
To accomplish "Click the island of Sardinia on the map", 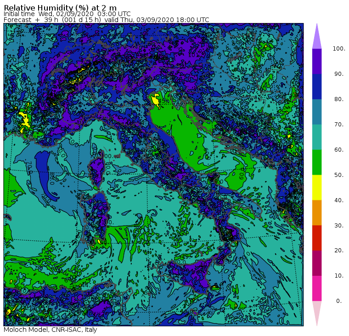I will [95, 218].
